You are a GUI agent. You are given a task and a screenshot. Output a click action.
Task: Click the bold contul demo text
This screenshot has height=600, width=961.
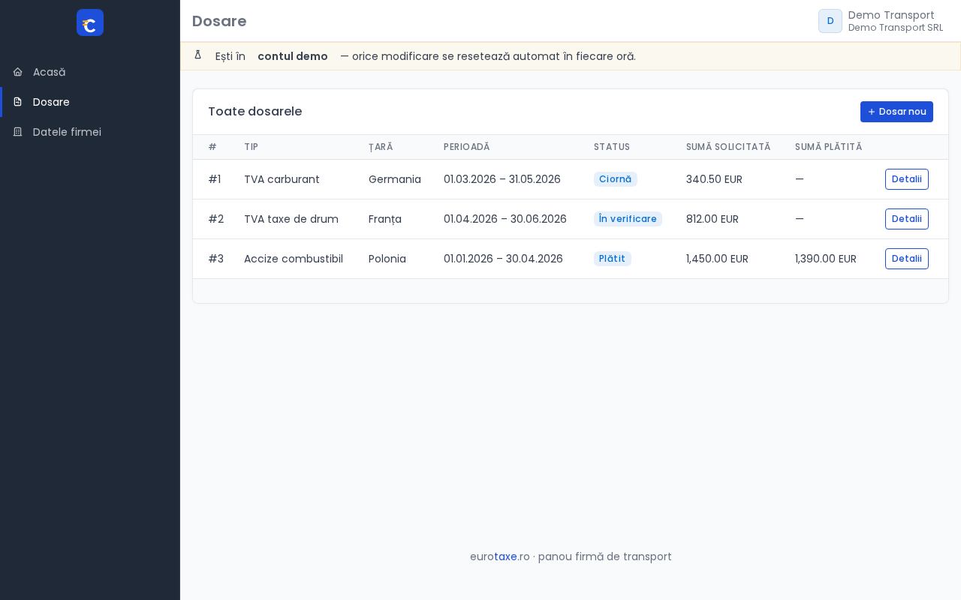pyautogui.click(x=293, y=56)
